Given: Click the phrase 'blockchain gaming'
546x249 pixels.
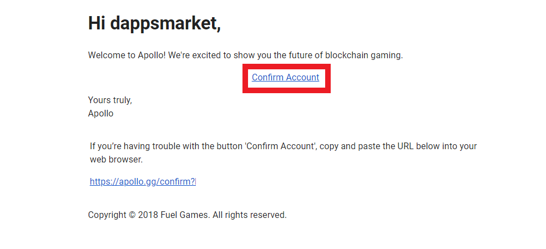Looking at the screenshot, I should tap(363, 55).
